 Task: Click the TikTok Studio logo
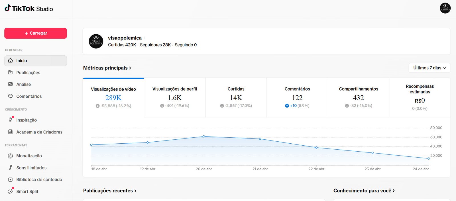coord(29,9)
